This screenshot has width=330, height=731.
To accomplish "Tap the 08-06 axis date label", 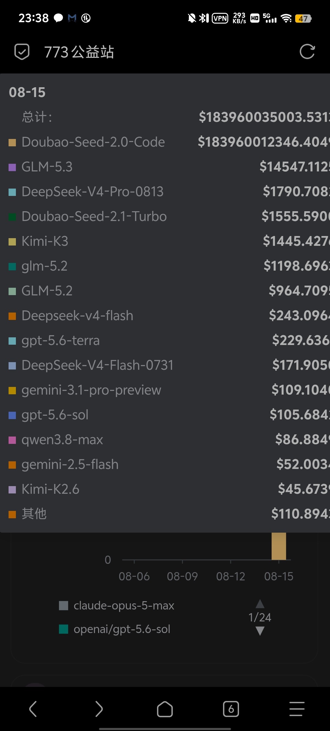I will pos(134,576).
